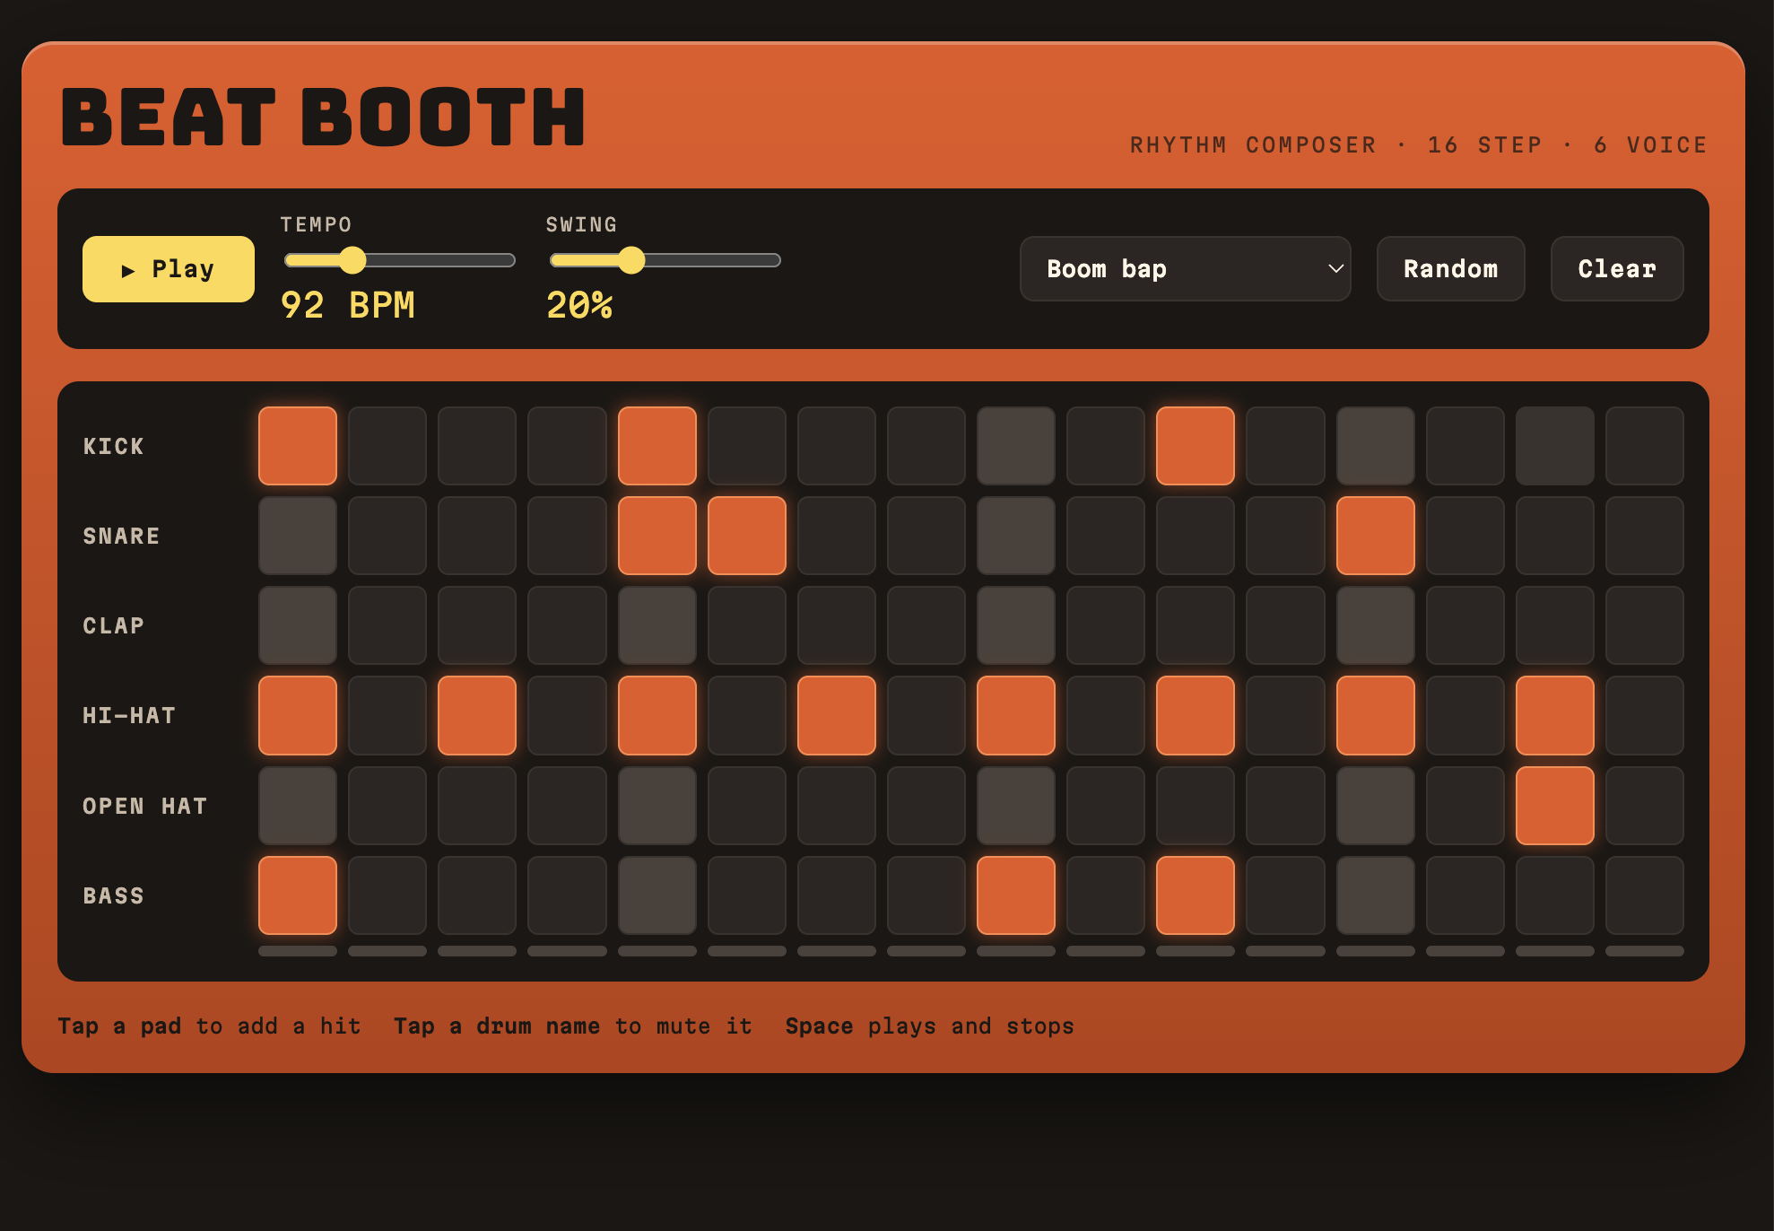
Task: Enable Bass pad at step 13
Action: (x=1376, y=895)
